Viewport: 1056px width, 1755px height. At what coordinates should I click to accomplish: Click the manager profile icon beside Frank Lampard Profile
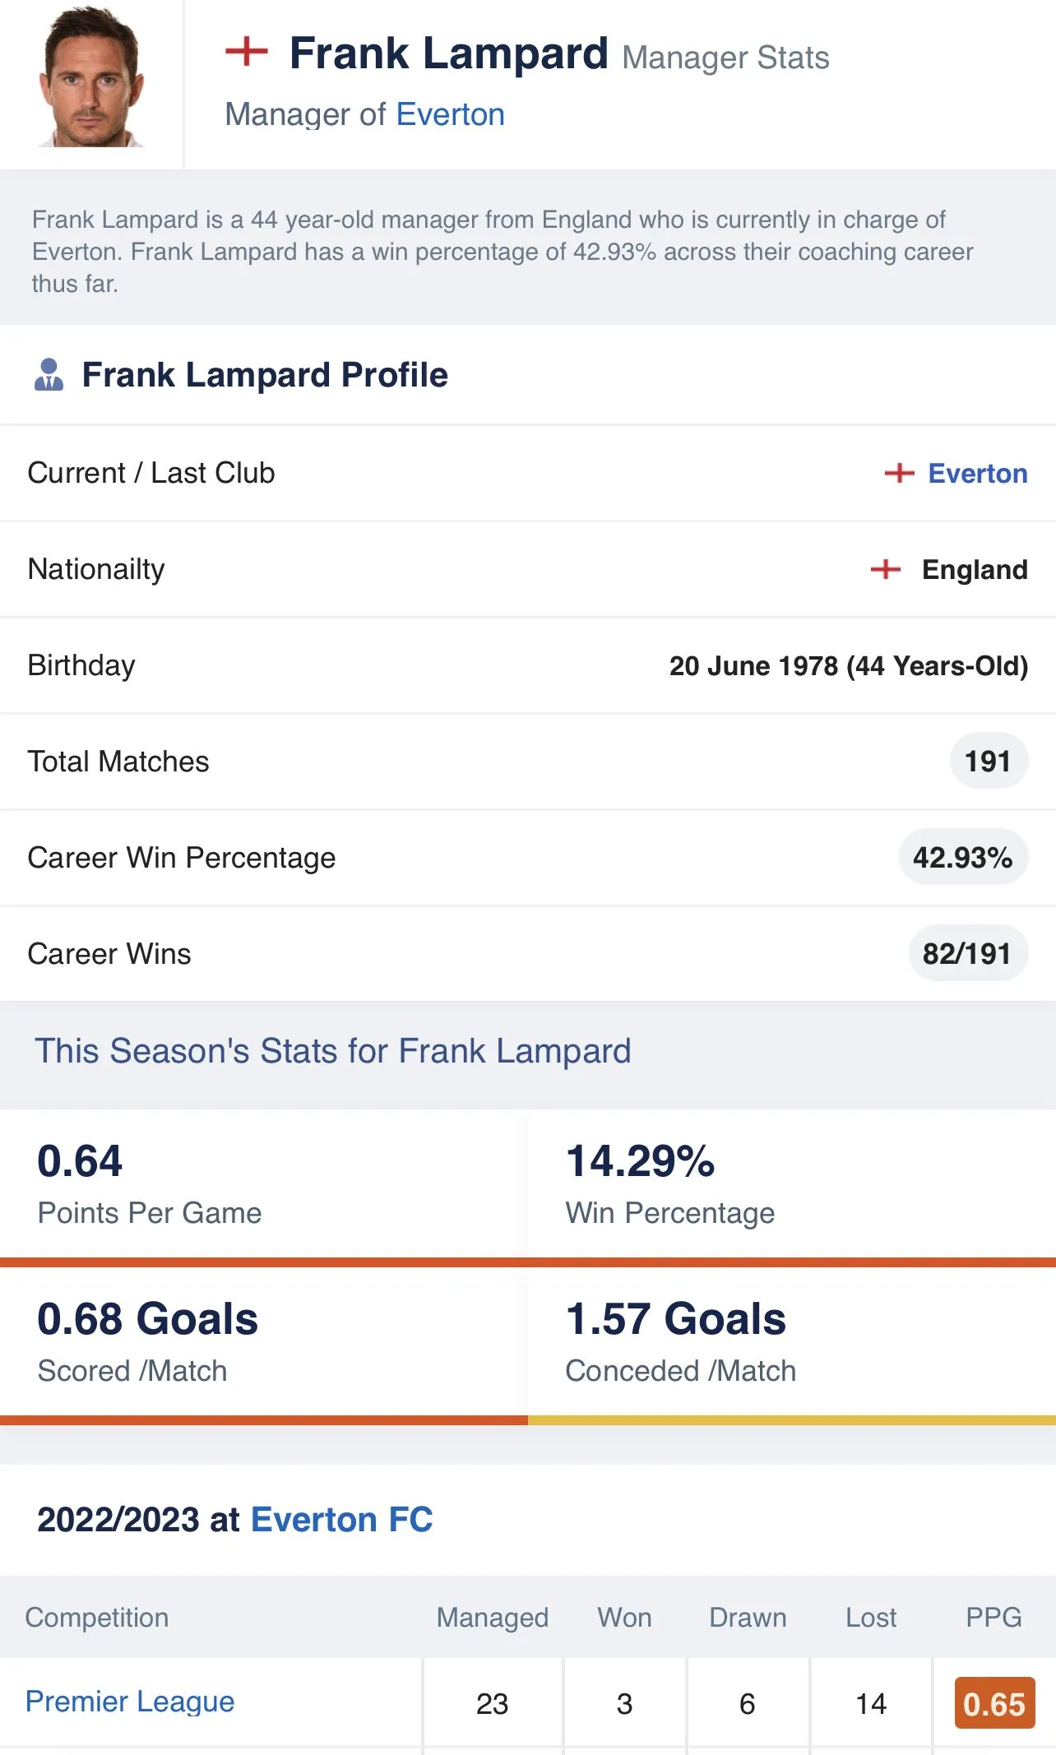click(49, 374)
